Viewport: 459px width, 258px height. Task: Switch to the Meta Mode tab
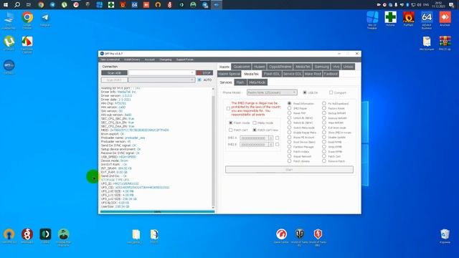click(x=257, y=82)
